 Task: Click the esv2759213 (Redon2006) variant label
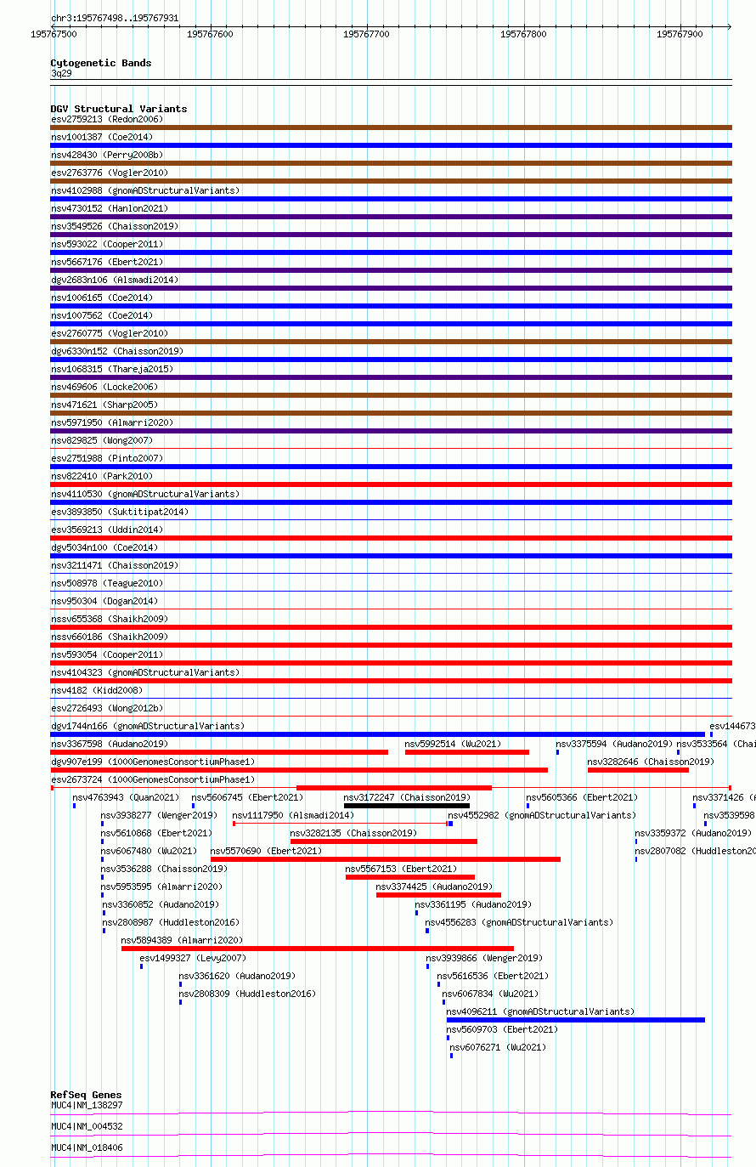click(x=107, y=119)
